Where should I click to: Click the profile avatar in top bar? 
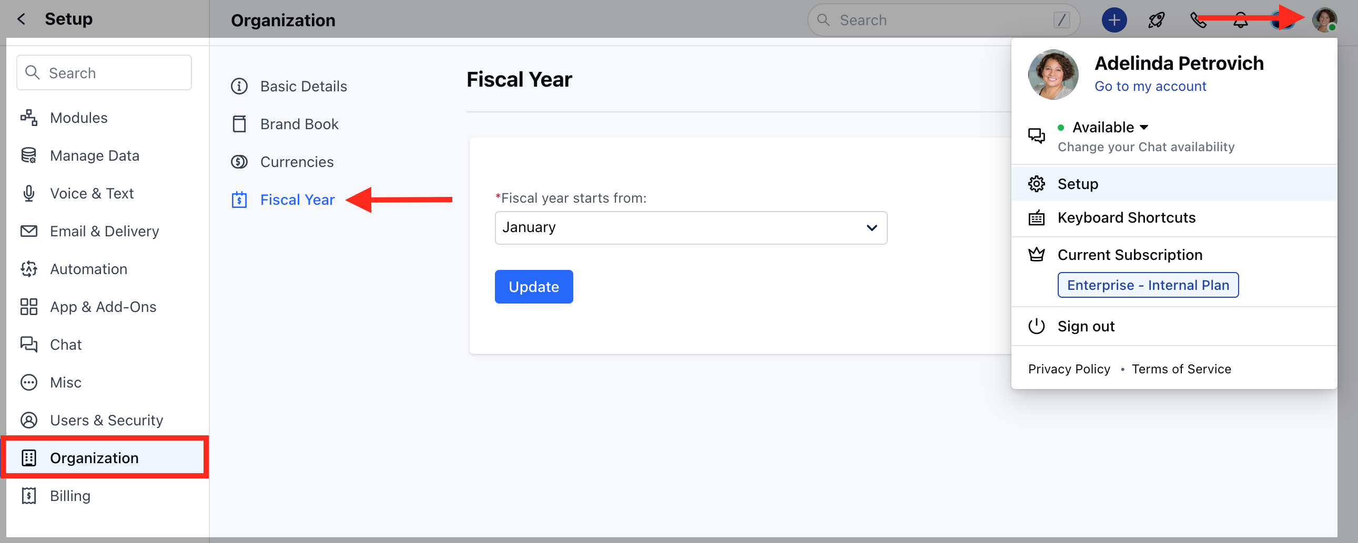click(1324, 20)
